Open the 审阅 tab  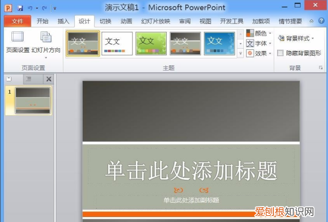point(185,21)
